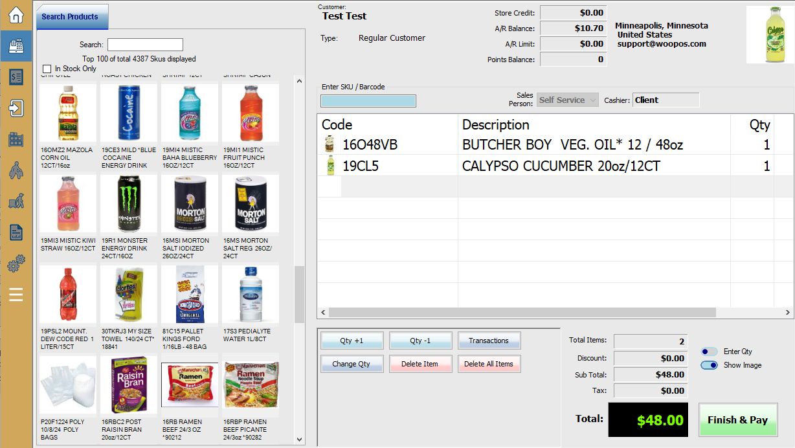This screenshot has height=448, width=795.
Task: Click the cart grid horizontal scrollbar thumb
Action: pyautogui.click(x=522, y=313)
